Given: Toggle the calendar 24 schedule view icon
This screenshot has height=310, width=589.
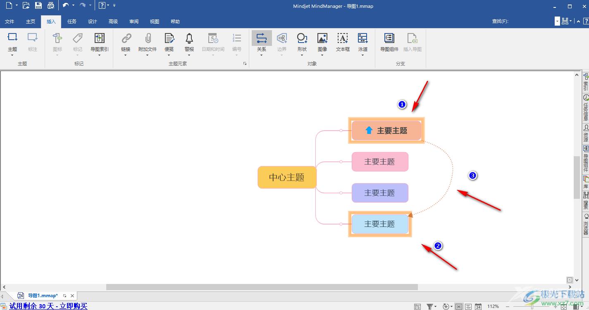Looking at the screenshot, I should point(478,306).
